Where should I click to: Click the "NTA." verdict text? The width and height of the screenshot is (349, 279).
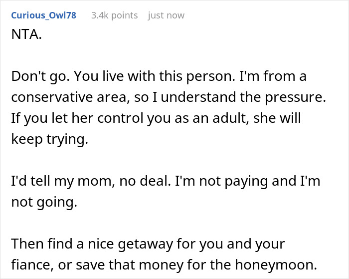[24, 37]
